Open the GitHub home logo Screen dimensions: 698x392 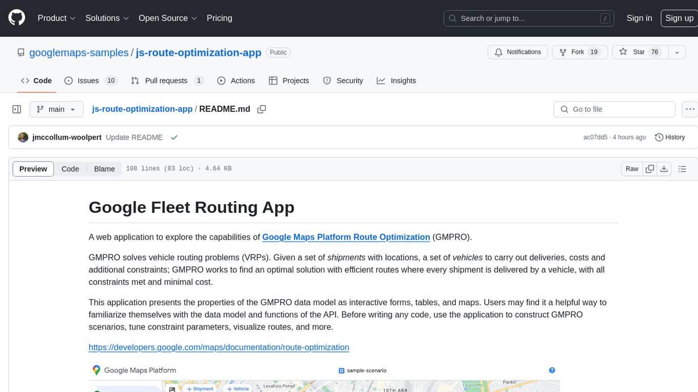[16, 18]
